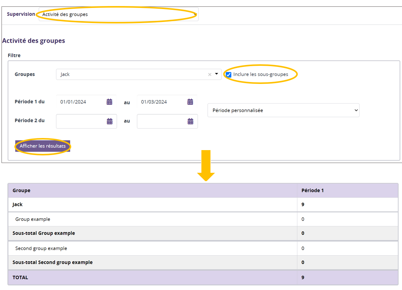Viewport: 402px width, 290px height.
Task: Open the Supervision dropdown menu
Action: tap(118, 14)
